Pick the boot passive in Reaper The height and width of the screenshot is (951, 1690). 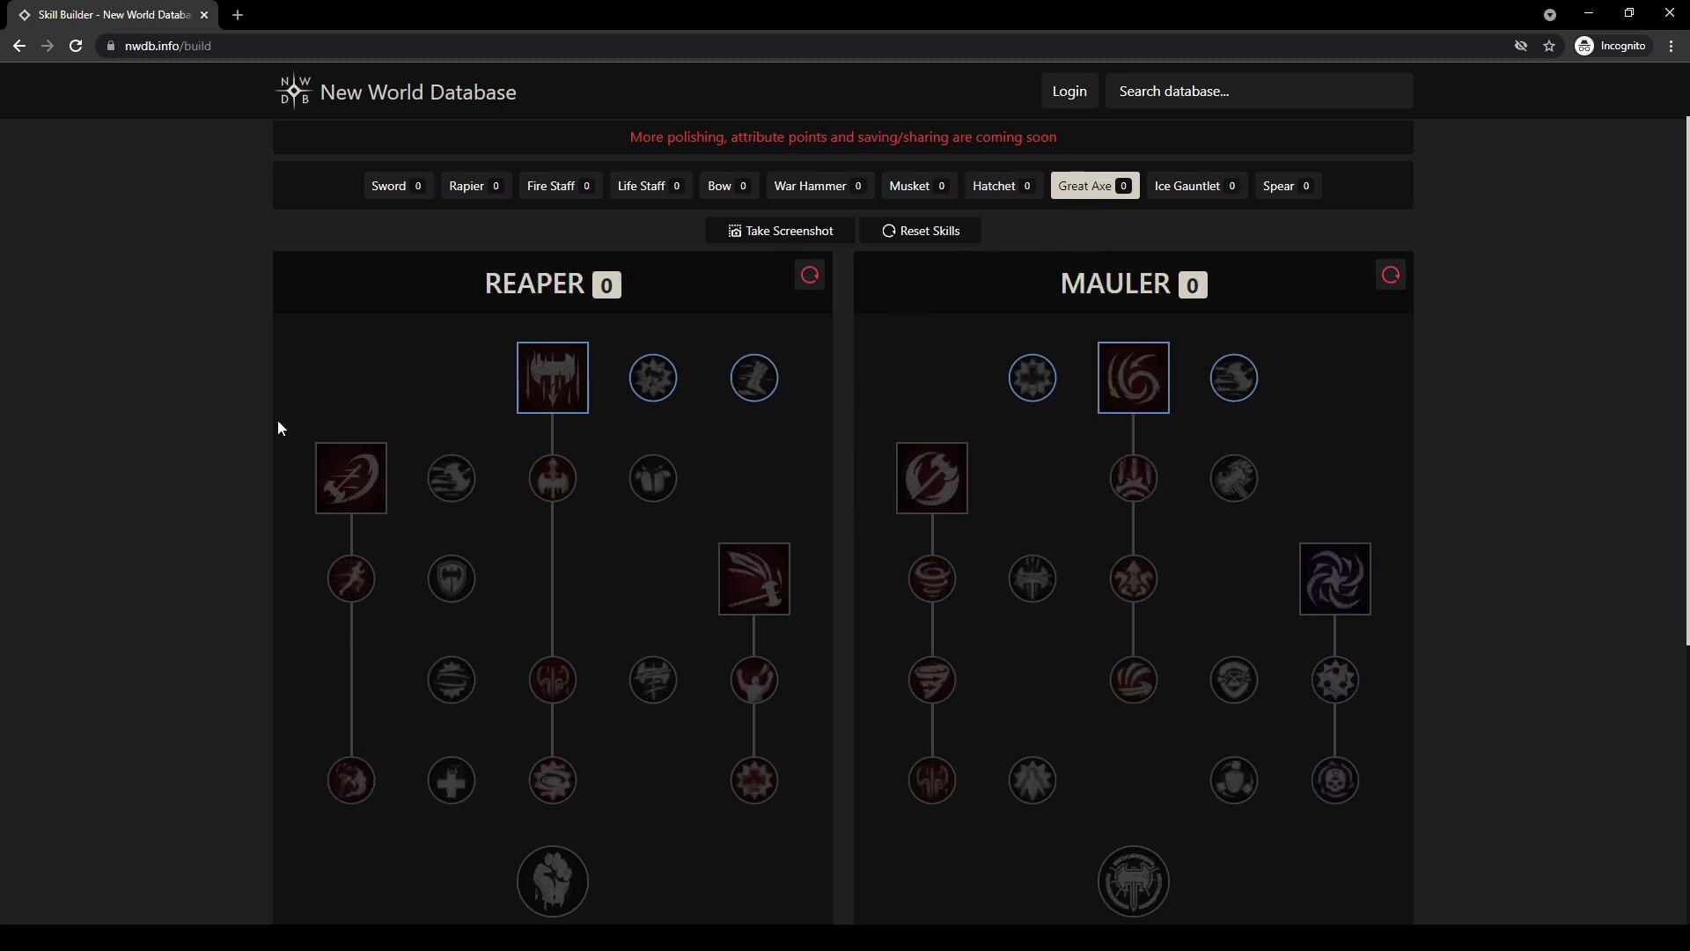[753, 378]
